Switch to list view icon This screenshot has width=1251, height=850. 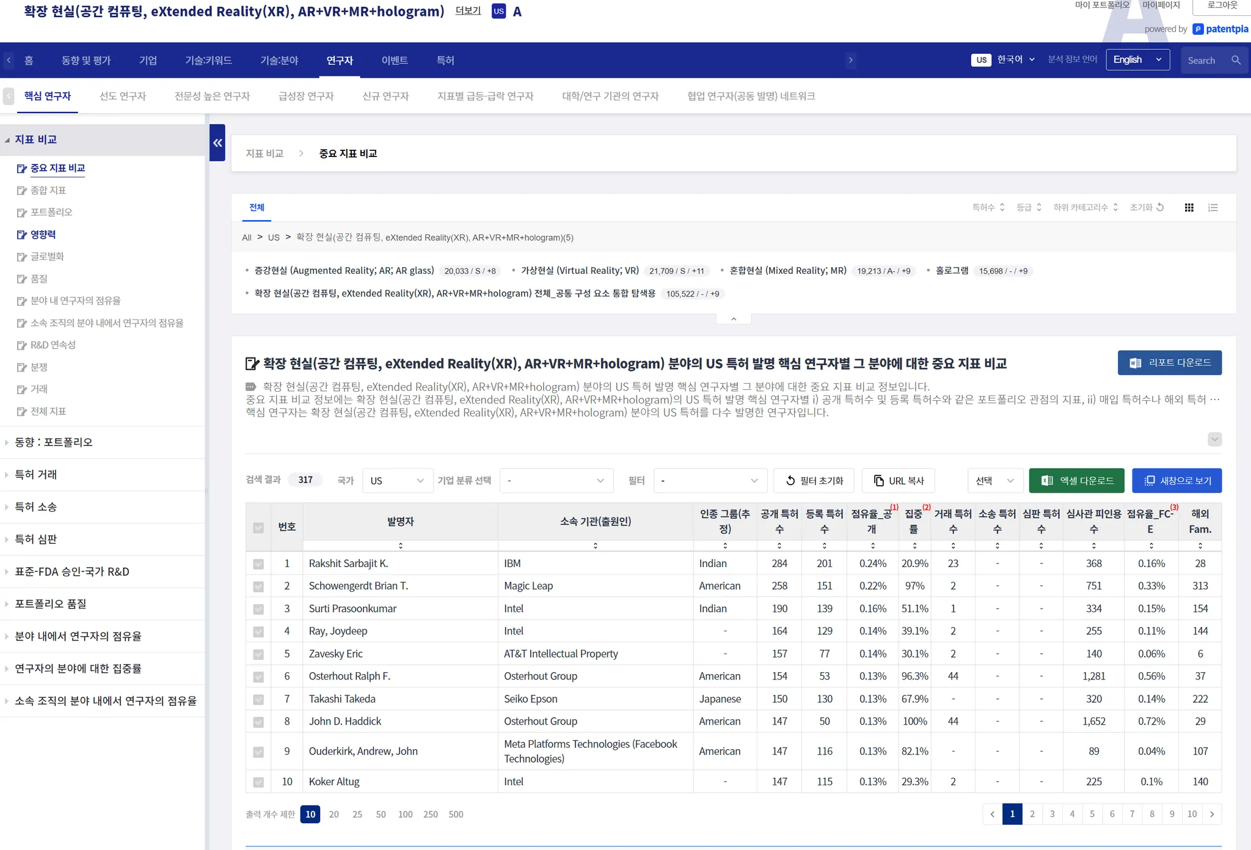pos(1213,208)
